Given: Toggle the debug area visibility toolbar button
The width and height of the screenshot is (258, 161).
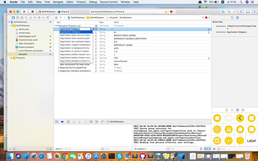Looking at the screenshot, I should click(x=248, y=12).
